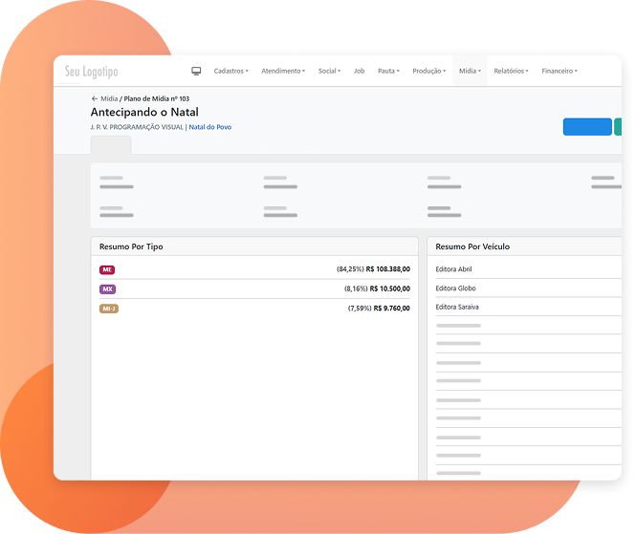
Task: Select the active Mídia menu
Action: [470, 71]
